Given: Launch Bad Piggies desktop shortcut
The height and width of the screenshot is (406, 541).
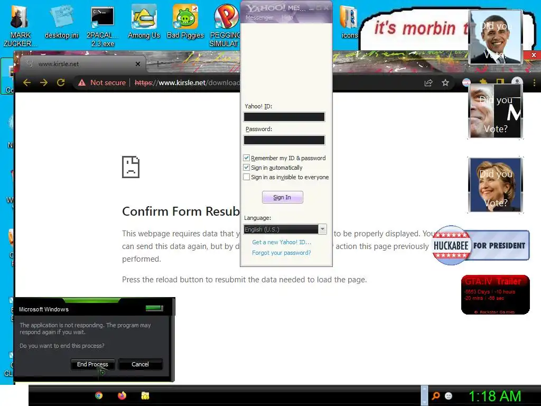Looking at the screenshot, I should point(185,22).
